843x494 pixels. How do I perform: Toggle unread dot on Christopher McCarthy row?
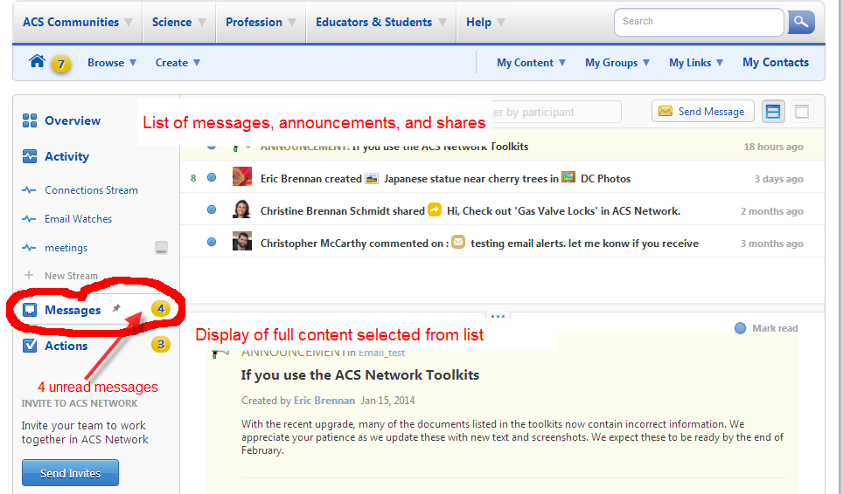pos(212,243)
